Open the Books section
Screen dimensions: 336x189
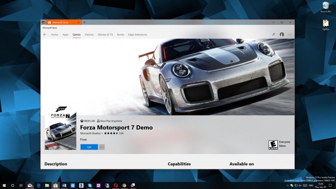point(120,35)
